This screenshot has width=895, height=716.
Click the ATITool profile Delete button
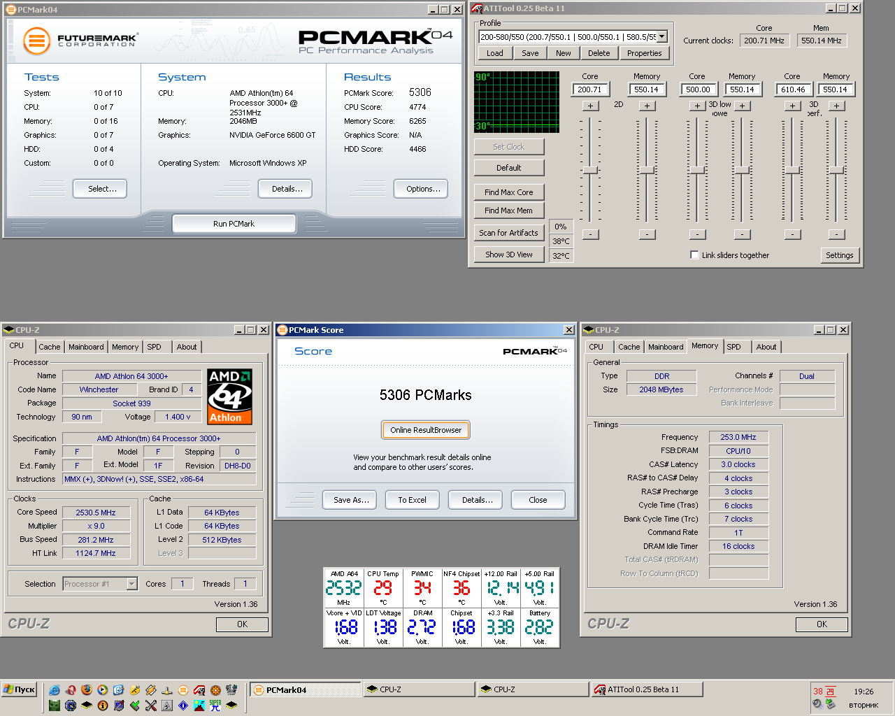(599, 53)
